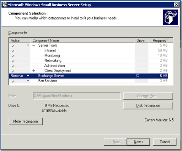
Task: Click the checkmark icon beside Administration
Action: (x=13, y=66)
